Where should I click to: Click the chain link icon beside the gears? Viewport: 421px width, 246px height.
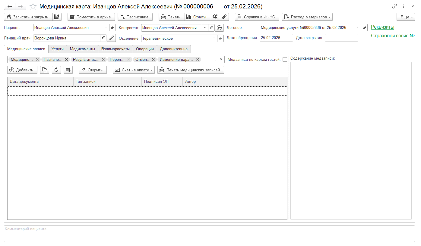click(x=224, y=17)
